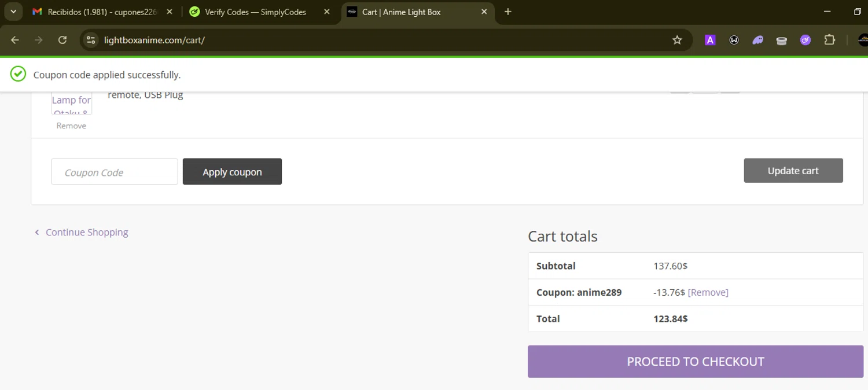Open the purple A extension icon
Viewport: 868px width, 390px height.
point(710,40)
